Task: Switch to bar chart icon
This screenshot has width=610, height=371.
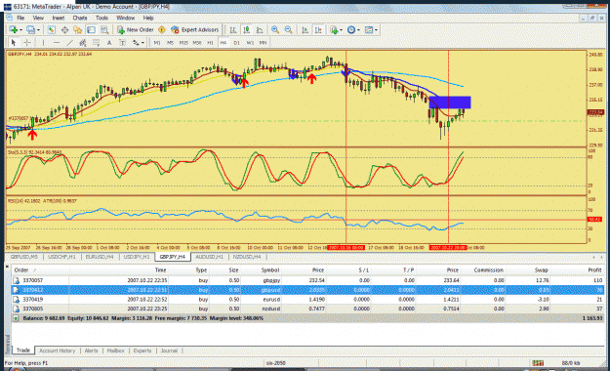Action: click(233, 29)
